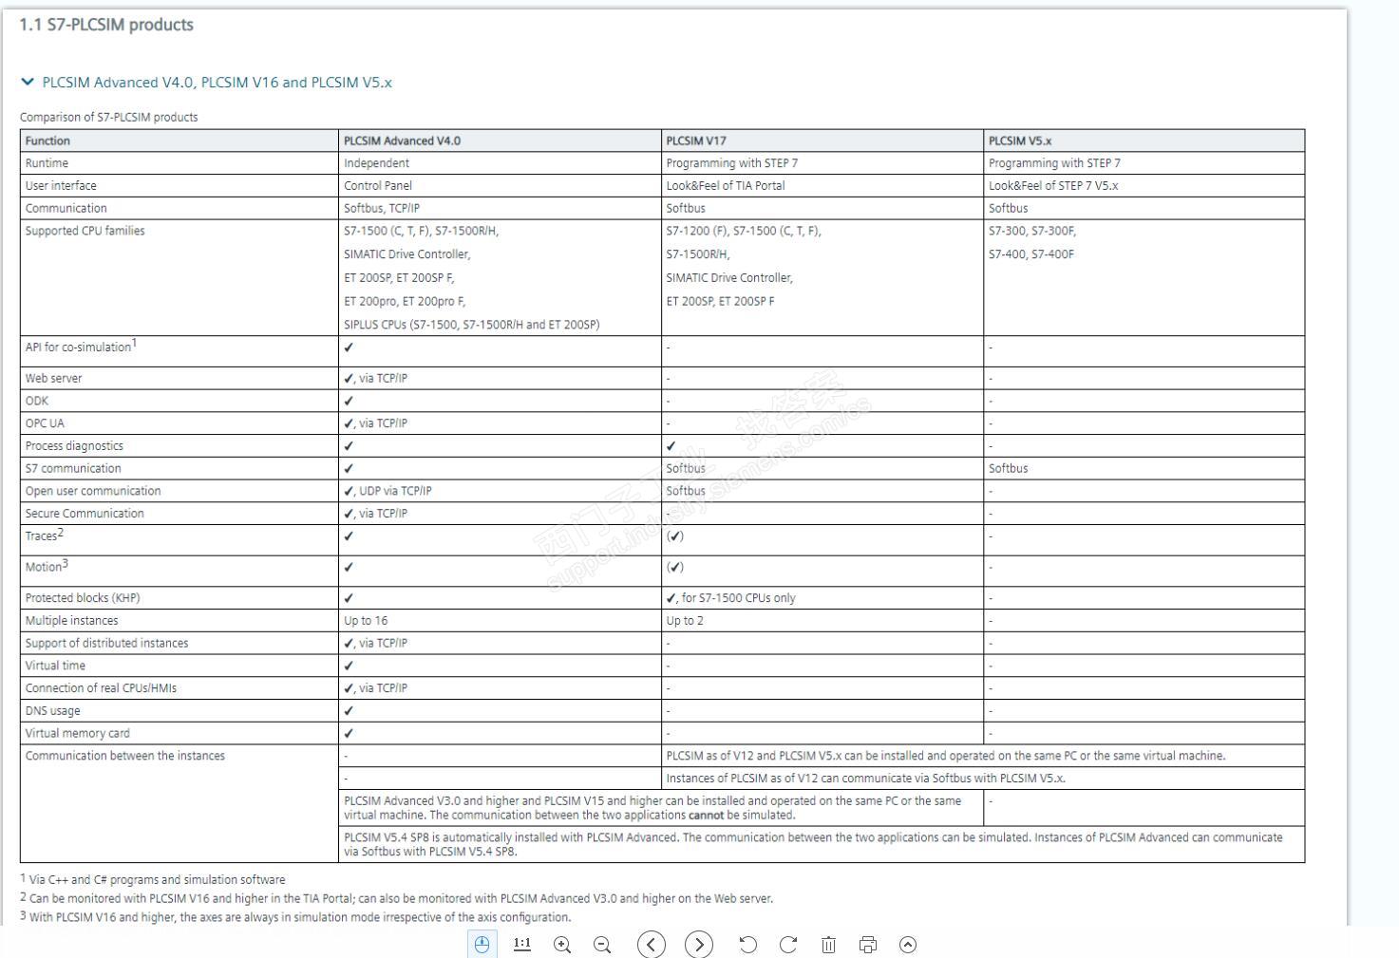Click the "Secure Communication" row label

[85, 514]
